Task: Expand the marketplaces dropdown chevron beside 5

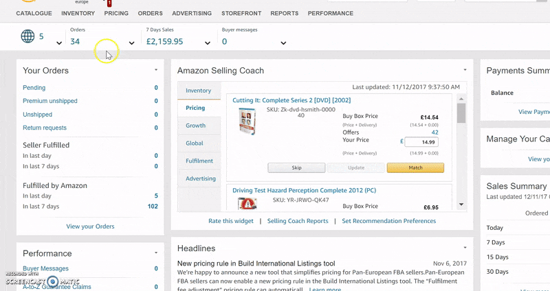Action: click(59, 43)
